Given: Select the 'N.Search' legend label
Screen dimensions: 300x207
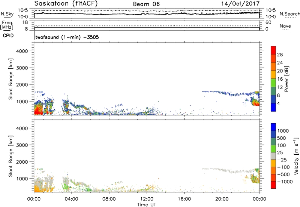Looking at the screenshot, I should (289, 14).
